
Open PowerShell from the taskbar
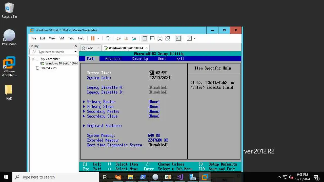(x=143, y=177)
